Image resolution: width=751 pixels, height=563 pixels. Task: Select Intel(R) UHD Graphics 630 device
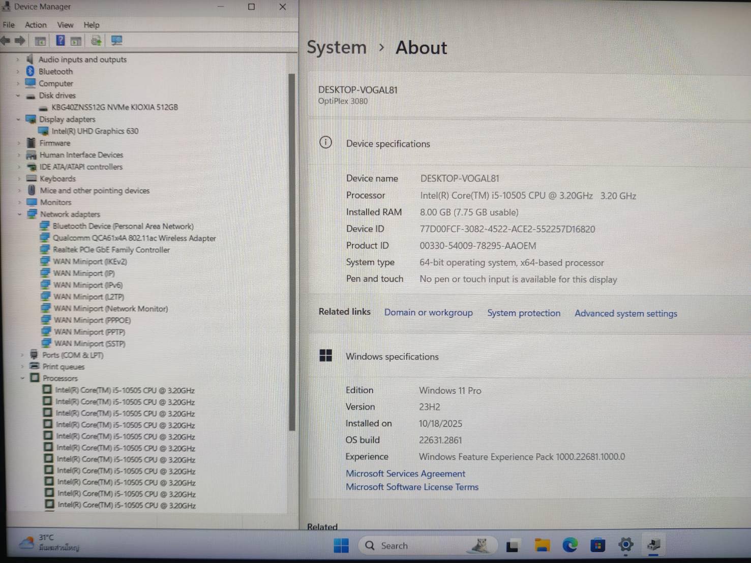point(95,131)
